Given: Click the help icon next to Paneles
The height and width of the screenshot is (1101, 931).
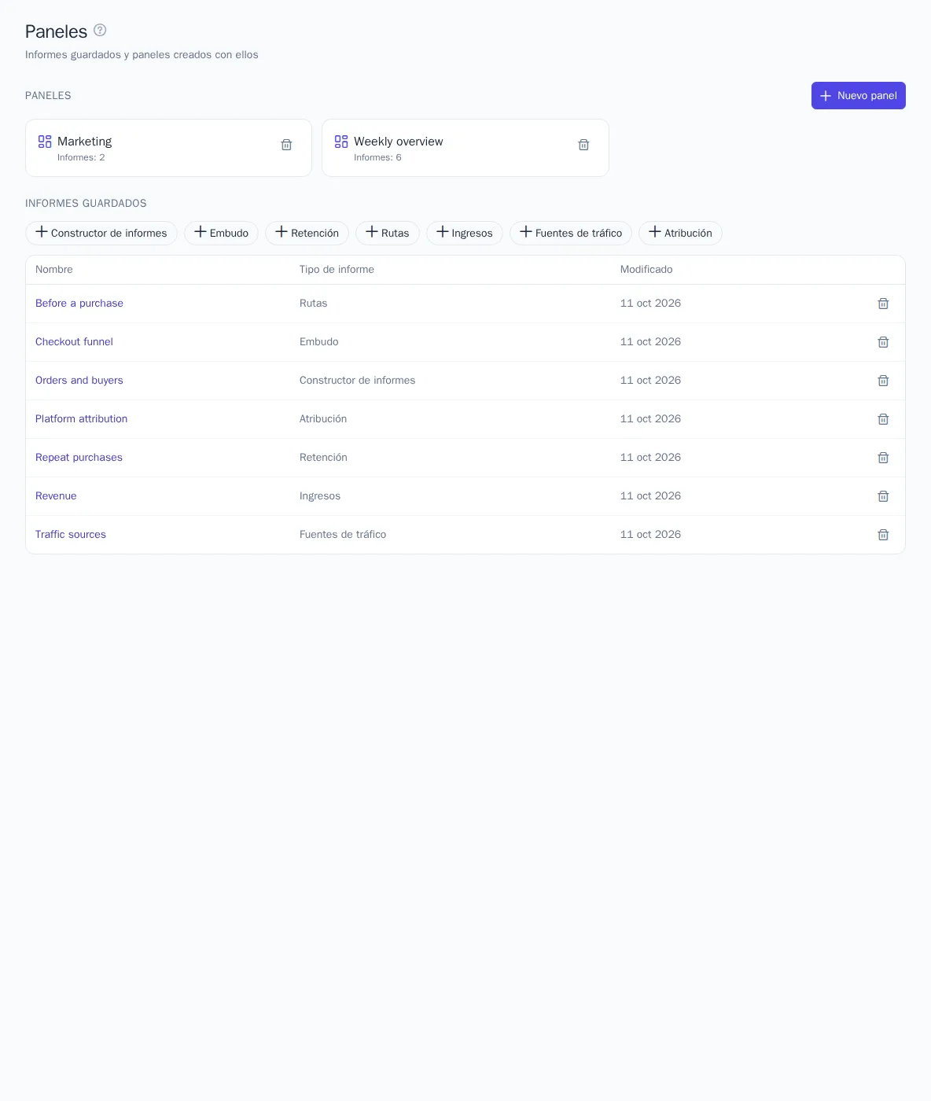Looking at the screenshot, I should click(100, 30).
